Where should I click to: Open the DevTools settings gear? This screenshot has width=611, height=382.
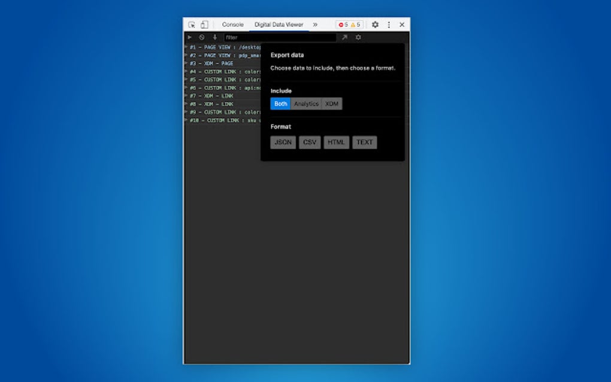[376, 25]
